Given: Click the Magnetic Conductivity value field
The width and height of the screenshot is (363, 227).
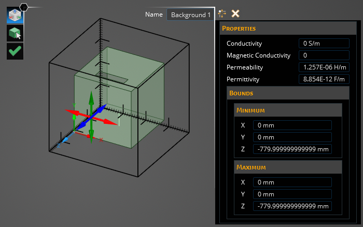Looking at the screenshot, I should [x=324, y=55].
